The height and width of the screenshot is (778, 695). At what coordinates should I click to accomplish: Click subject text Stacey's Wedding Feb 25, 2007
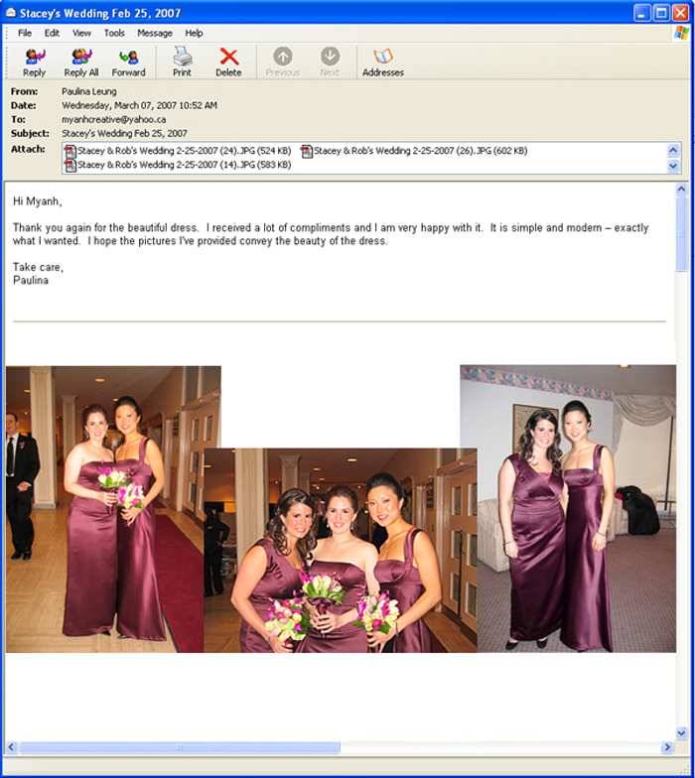[x=125, y=133]
